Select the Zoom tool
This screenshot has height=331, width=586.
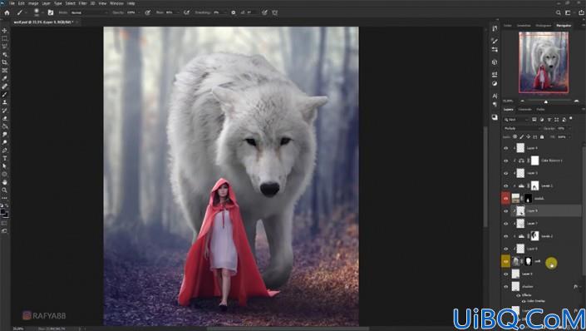click(4, 190)
